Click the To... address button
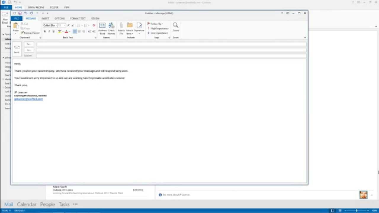Screen dimensions: 379x213 (x=29, y=44)
